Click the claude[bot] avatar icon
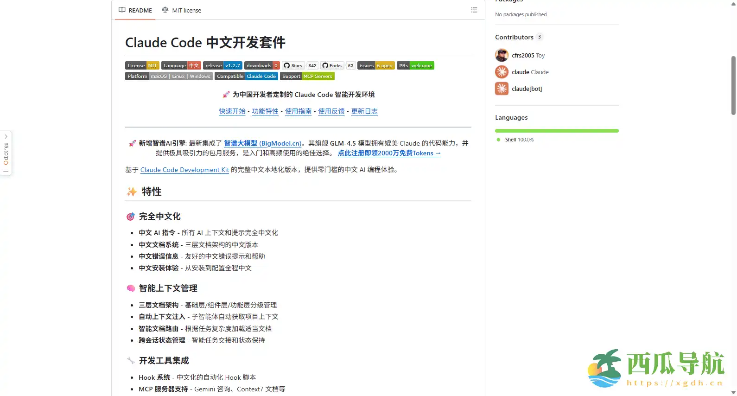The image size is (737, 396). [502, 89]
